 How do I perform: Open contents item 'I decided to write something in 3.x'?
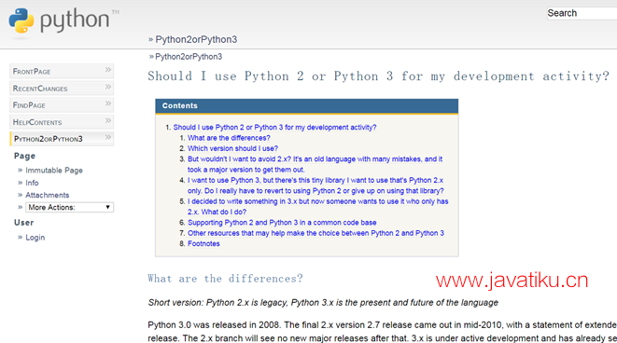pyautogui.click(x=318, y=207)
